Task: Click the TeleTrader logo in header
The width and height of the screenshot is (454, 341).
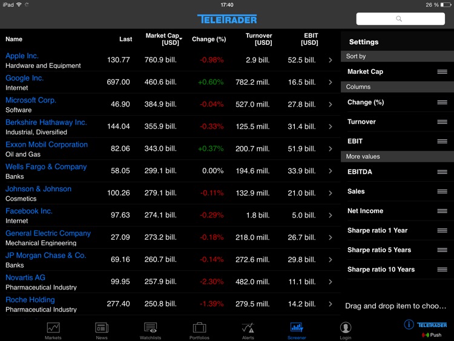Action: point(227,19)
